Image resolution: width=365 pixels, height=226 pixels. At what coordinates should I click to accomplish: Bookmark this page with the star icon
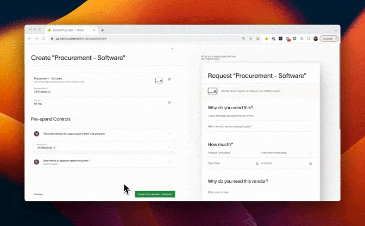click(258, 39)
